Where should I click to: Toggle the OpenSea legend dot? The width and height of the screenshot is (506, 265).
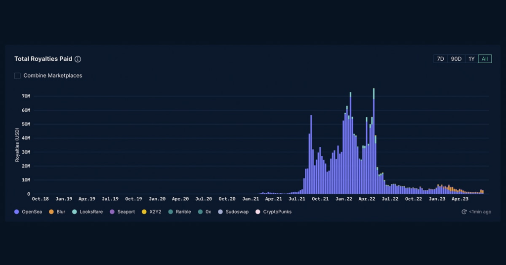click(x=17, y=212)
